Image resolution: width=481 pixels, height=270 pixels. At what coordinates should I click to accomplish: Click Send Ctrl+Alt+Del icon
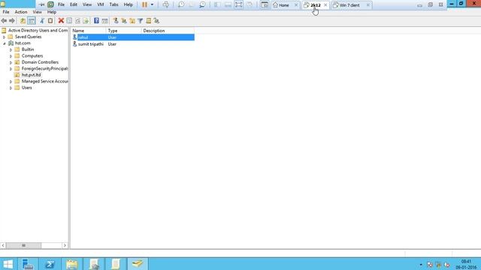pyautogui.click(x=165, y=4)
